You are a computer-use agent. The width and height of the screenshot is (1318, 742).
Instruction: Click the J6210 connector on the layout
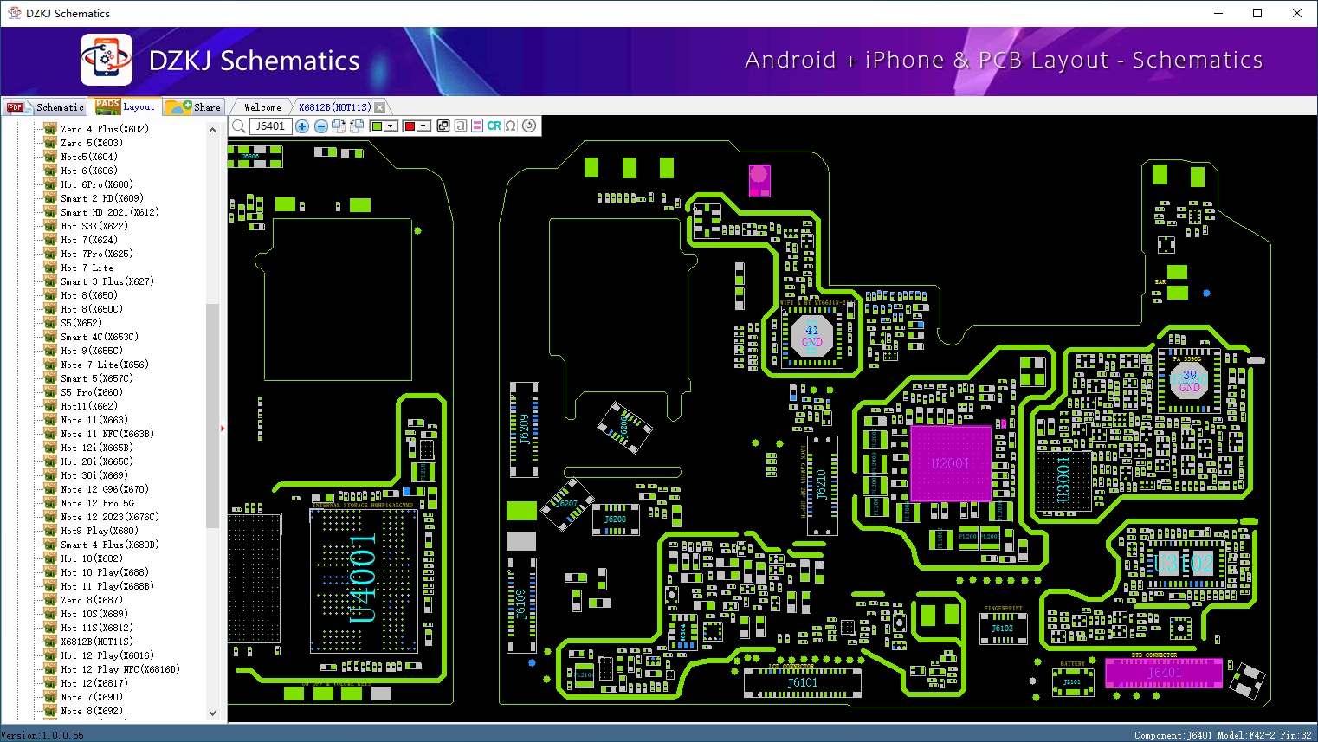point(821,485)
